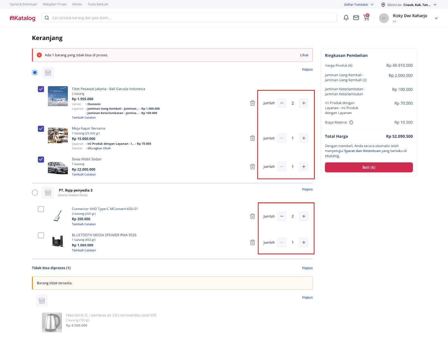The height and width of the screenshot is (349, 448).
Task: Open the messages envelope icon
Action: 356,18
